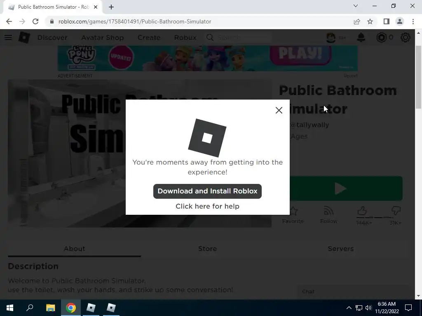The image size is (422, 316).
Task: Open the Click here for help link
Action: (x=207, y=207)
